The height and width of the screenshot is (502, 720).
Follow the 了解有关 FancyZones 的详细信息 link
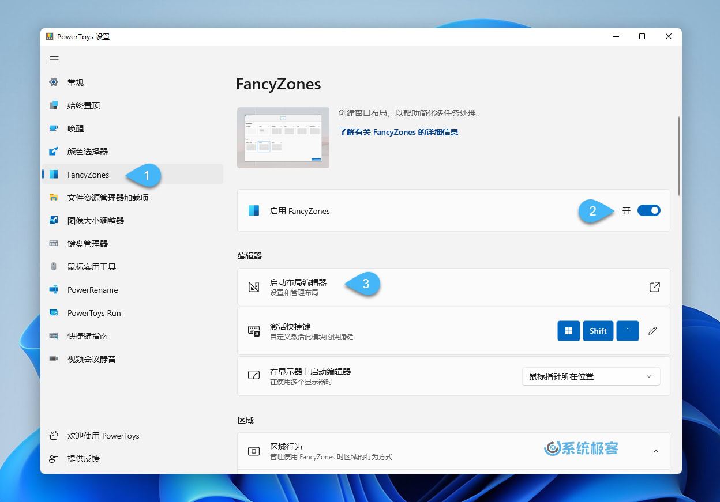click(x=399, y=132)
